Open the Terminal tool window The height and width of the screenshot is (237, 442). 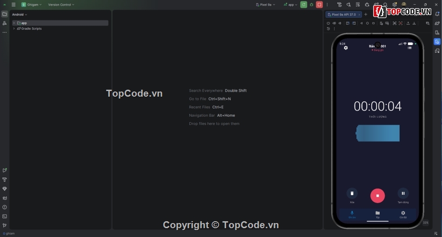(5, 217)
